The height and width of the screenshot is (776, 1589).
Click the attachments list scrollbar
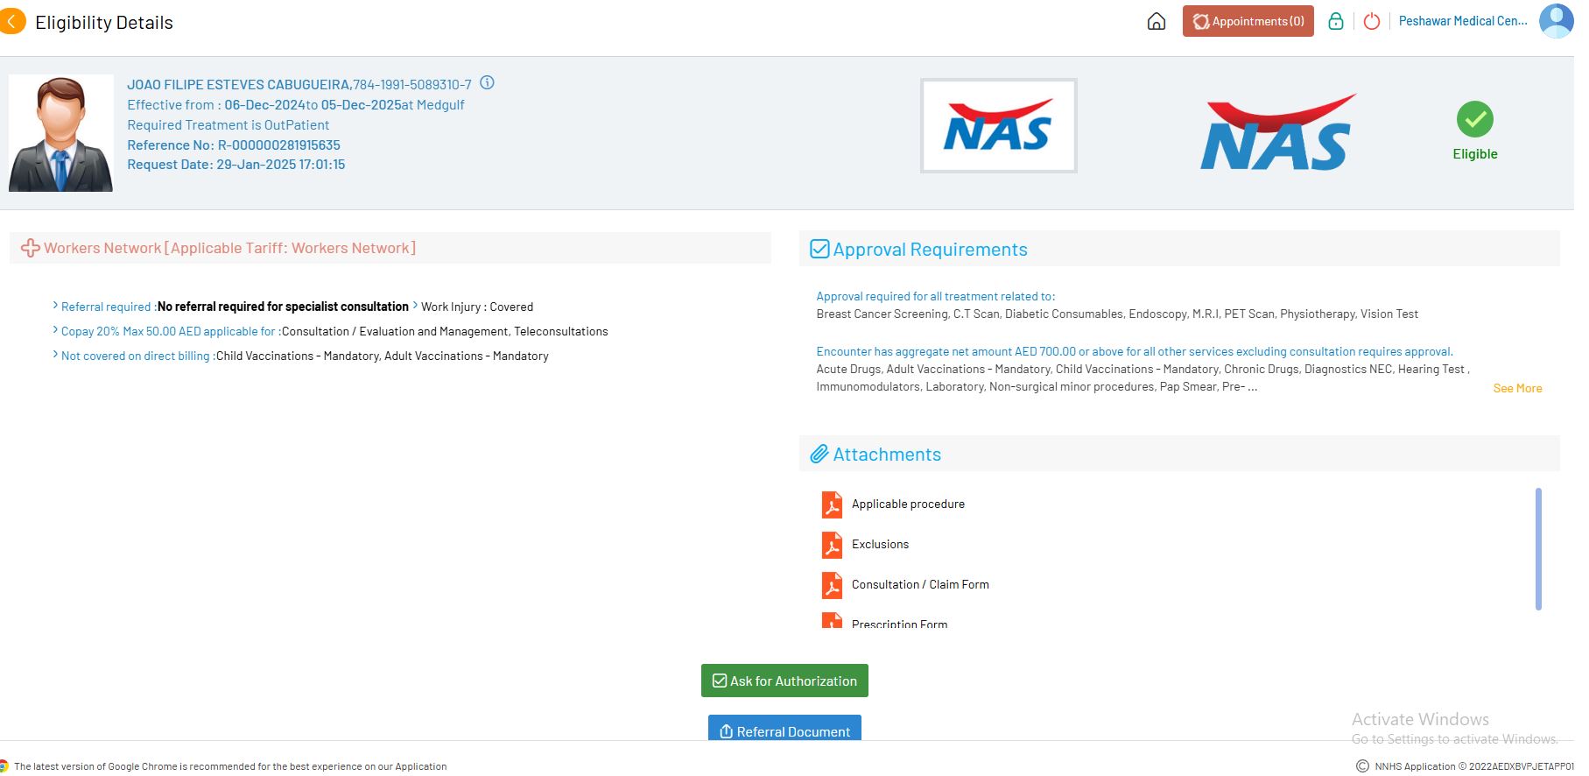(x=1538, y=548)
